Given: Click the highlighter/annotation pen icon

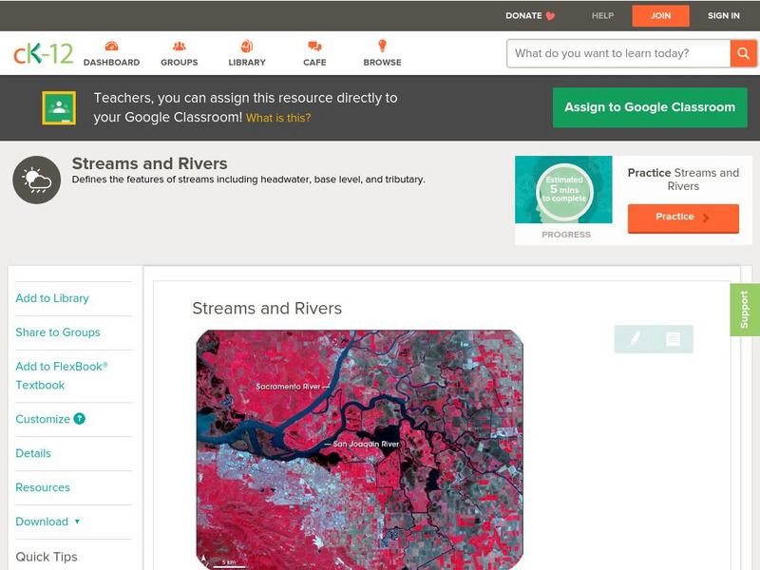Looking at the screenshot, I should pos(635,337).
